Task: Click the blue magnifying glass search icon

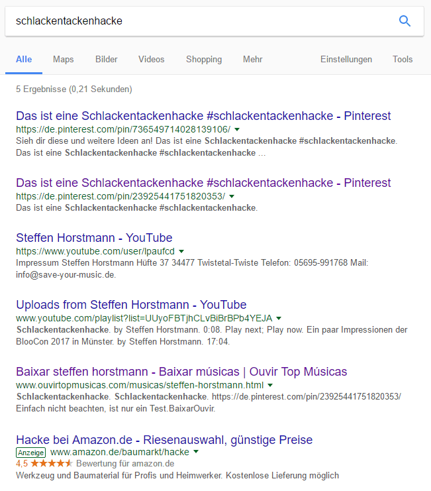Action: (405, 21)
